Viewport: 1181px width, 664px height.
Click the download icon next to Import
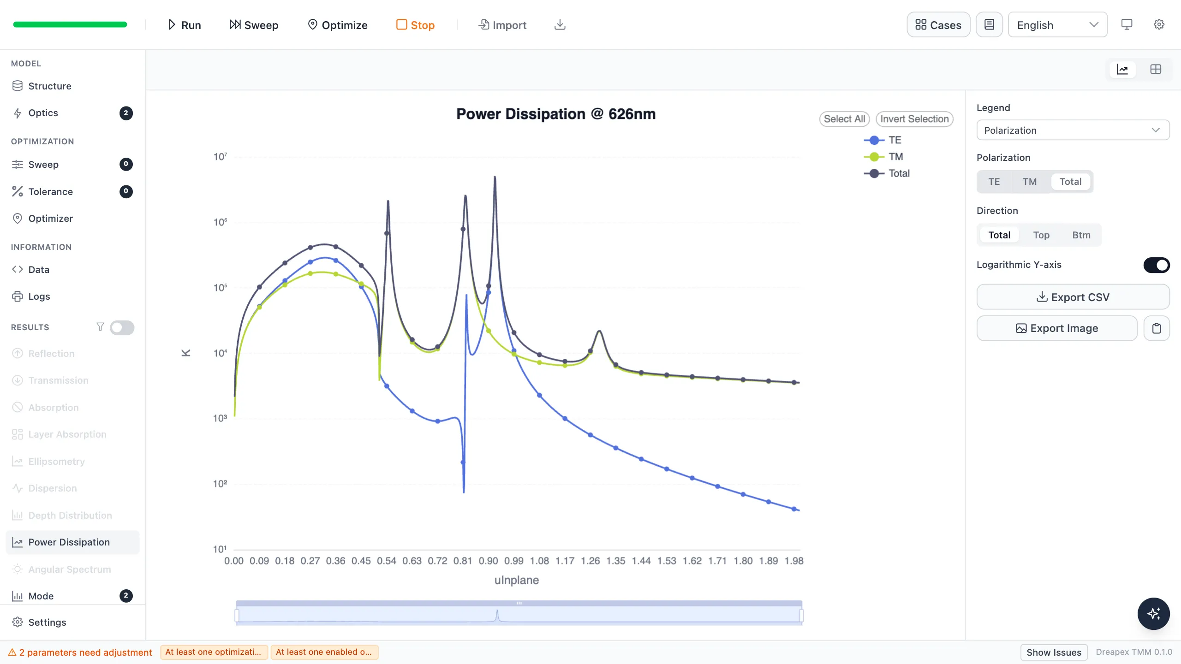point(560,25)
